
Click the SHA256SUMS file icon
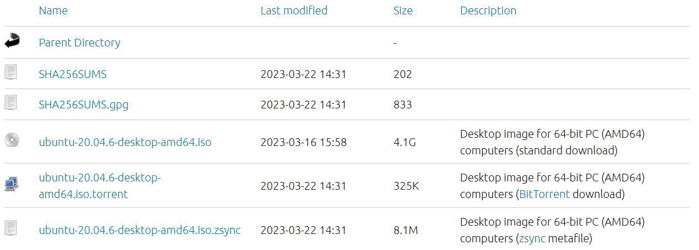11,72
